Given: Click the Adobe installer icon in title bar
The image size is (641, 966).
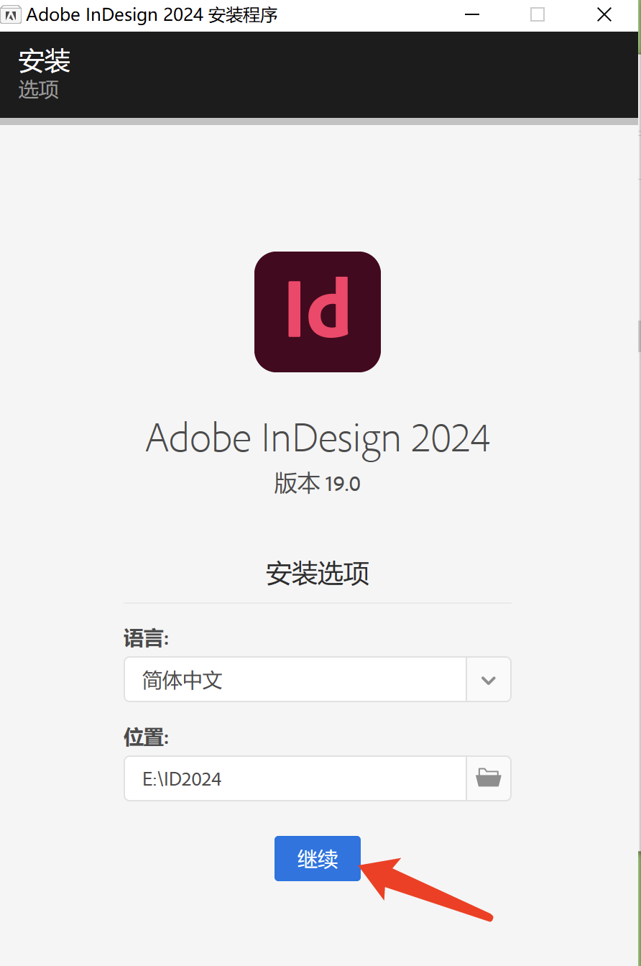Looking at the screenshot, I should pos(12,15).
